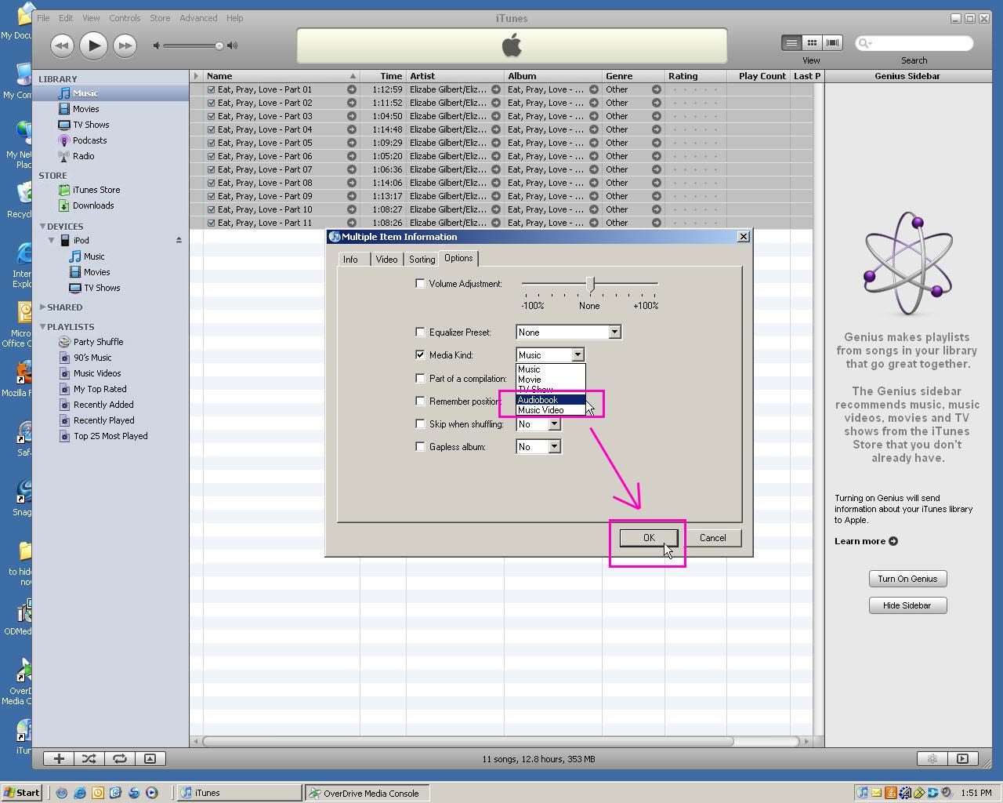Screen dimensions: 1003x803
Task: Click the Genius button at bottom right
Action: point(932,758)
